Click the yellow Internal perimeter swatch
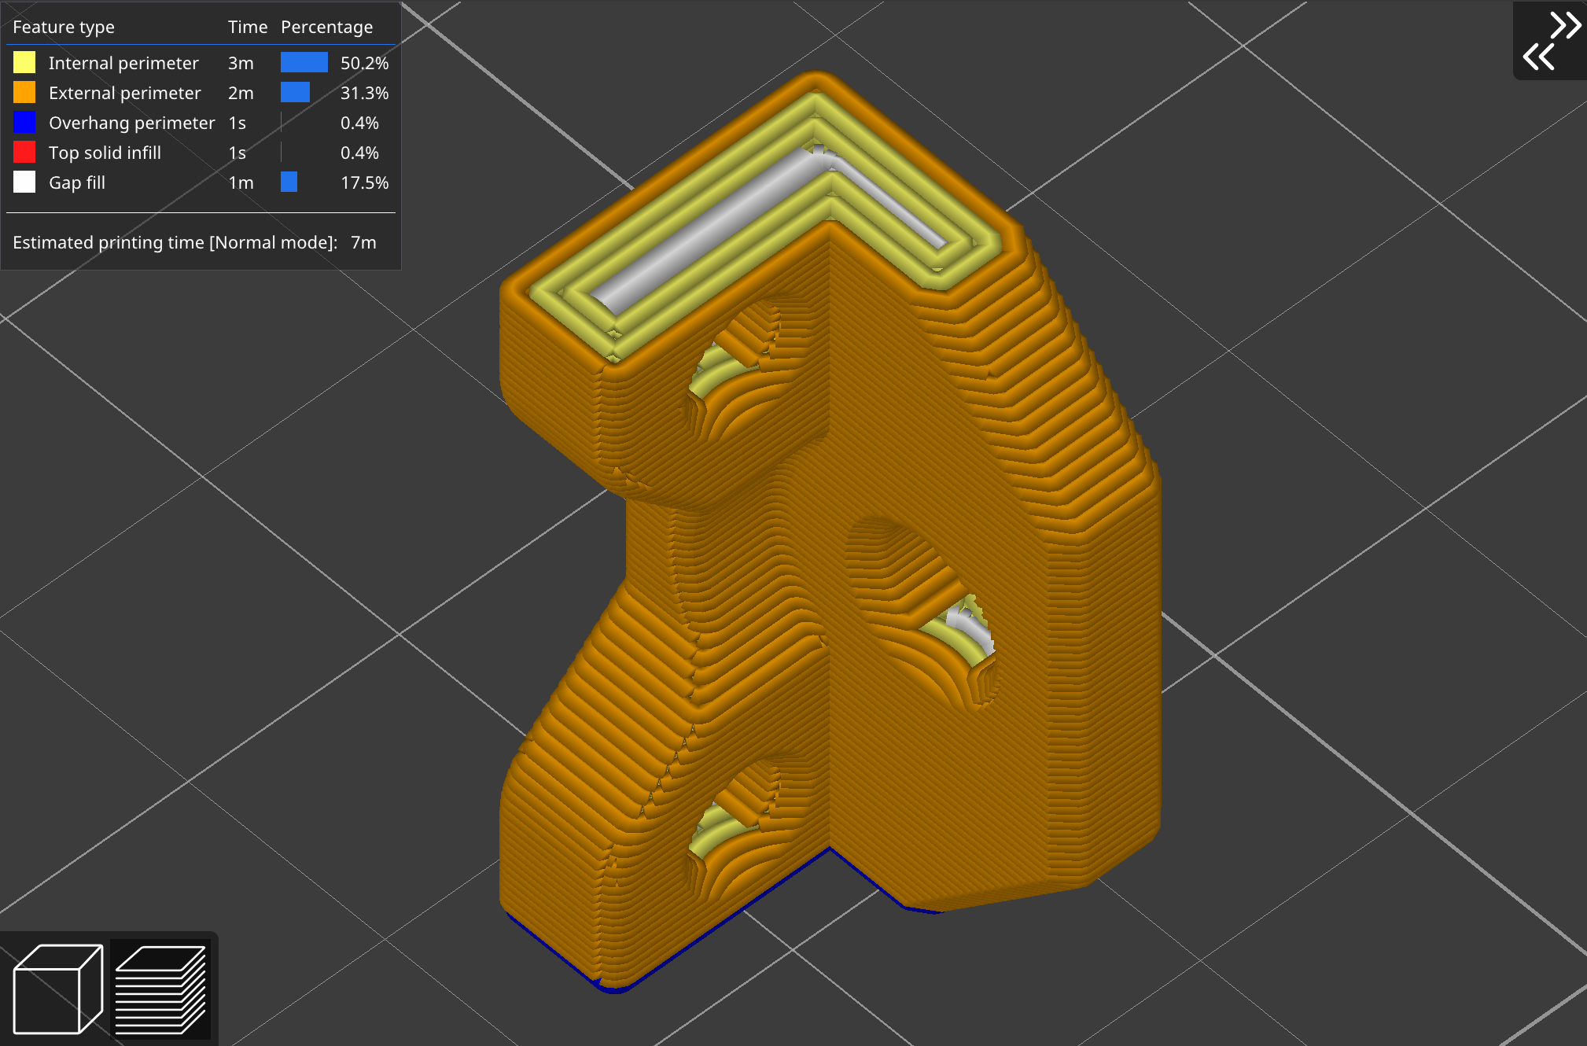This screenshot has width=1587, height=1046. (24, 63)
